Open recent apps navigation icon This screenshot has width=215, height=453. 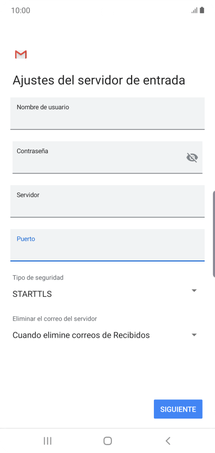47,441
